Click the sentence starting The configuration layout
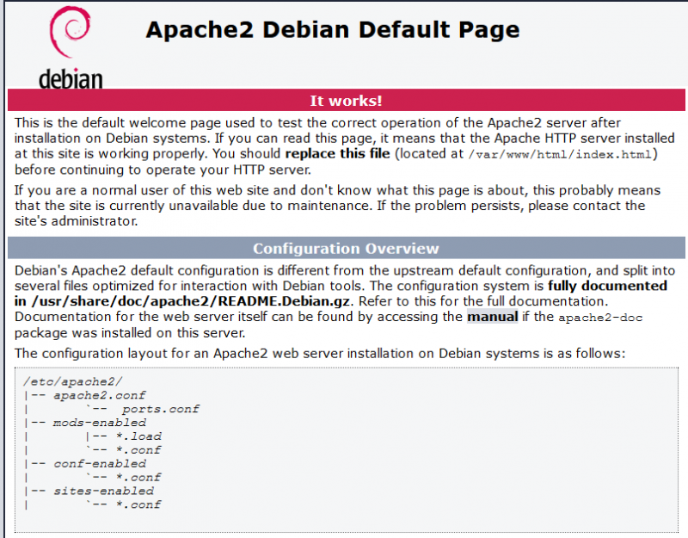Screen dimensions: 688x538 point(320,353)
